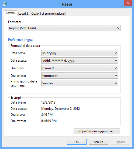Close the Paese dialog with the X button
Viewport: 134px width, 149px height.
[x=128, y=3]
